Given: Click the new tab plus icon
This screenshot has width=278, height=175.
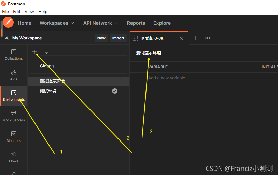Looking at the screenshot, I should (x=195, y=38).
